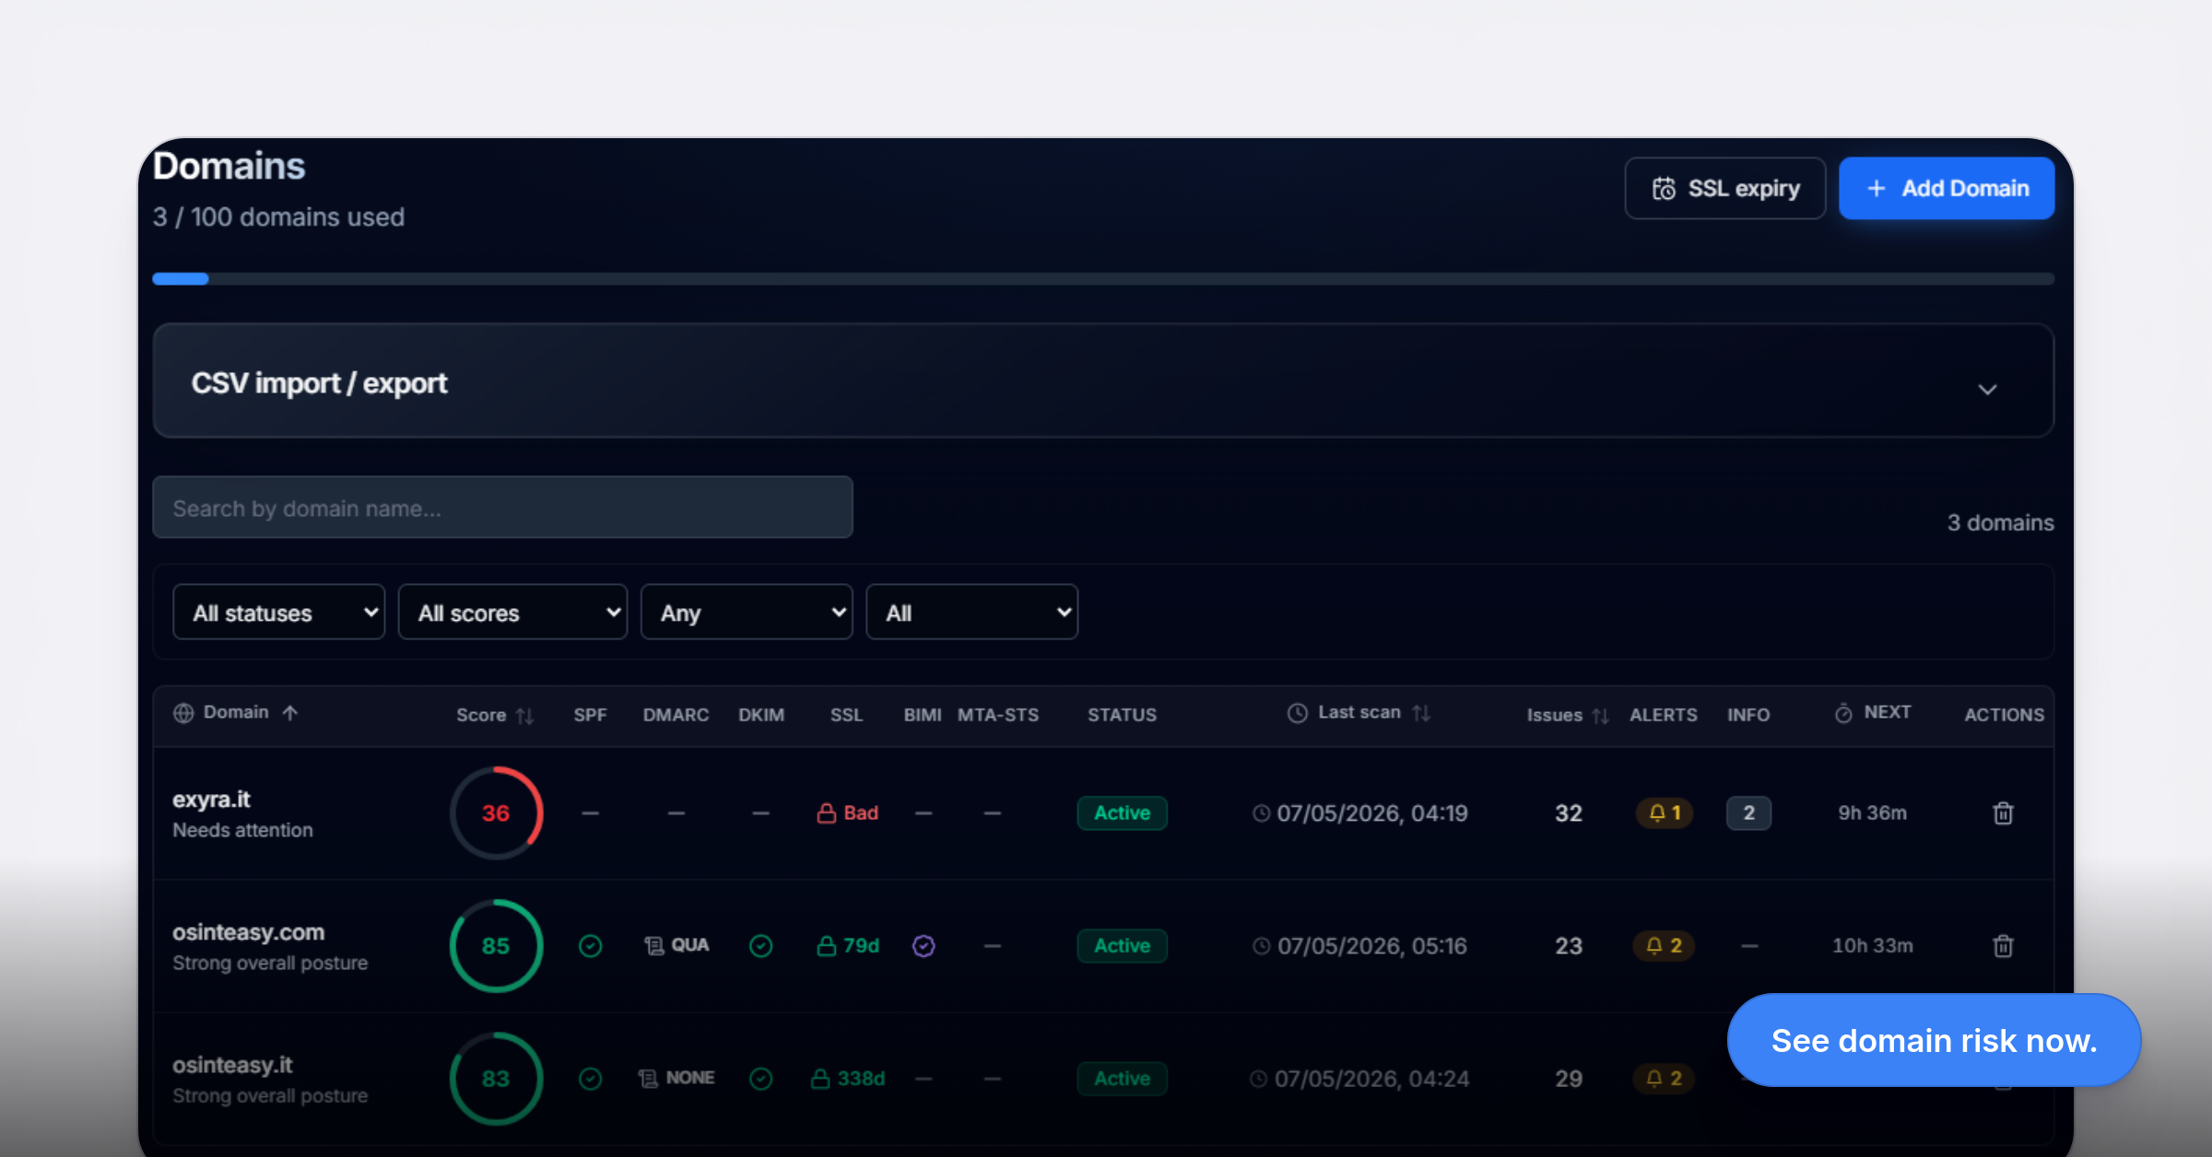Open the All filter dropdown
Screen dimensions: 2212x1157
pos(972,612)
